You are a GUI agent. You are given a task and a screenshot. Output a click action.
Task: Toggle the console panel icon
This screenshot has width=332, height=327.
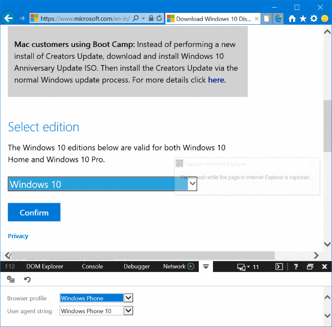point(279,267)
